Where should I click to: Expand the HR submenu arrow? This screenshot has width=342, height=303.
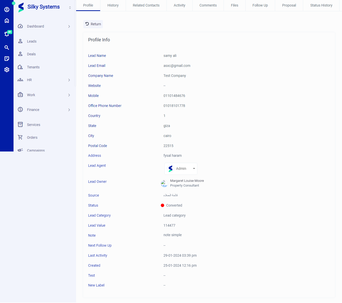coord(69,80)
